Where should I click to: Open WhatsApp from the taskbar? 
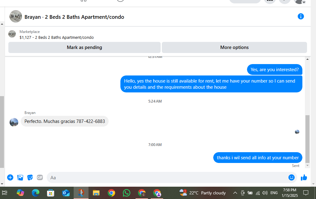(127, 193)
